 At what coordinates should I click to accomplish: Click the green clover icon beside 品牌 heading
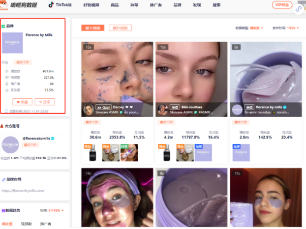click(3, 26)
